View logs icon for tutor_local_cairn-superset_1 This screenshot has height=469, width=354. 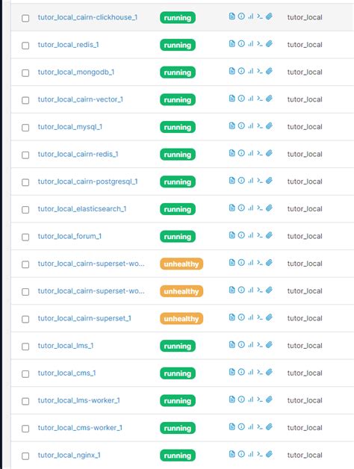(232, 317)
